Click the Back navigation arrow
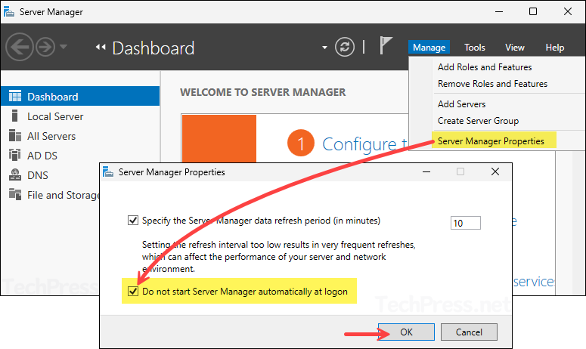The width and height of the screenshot is (586, 349). 20,47
